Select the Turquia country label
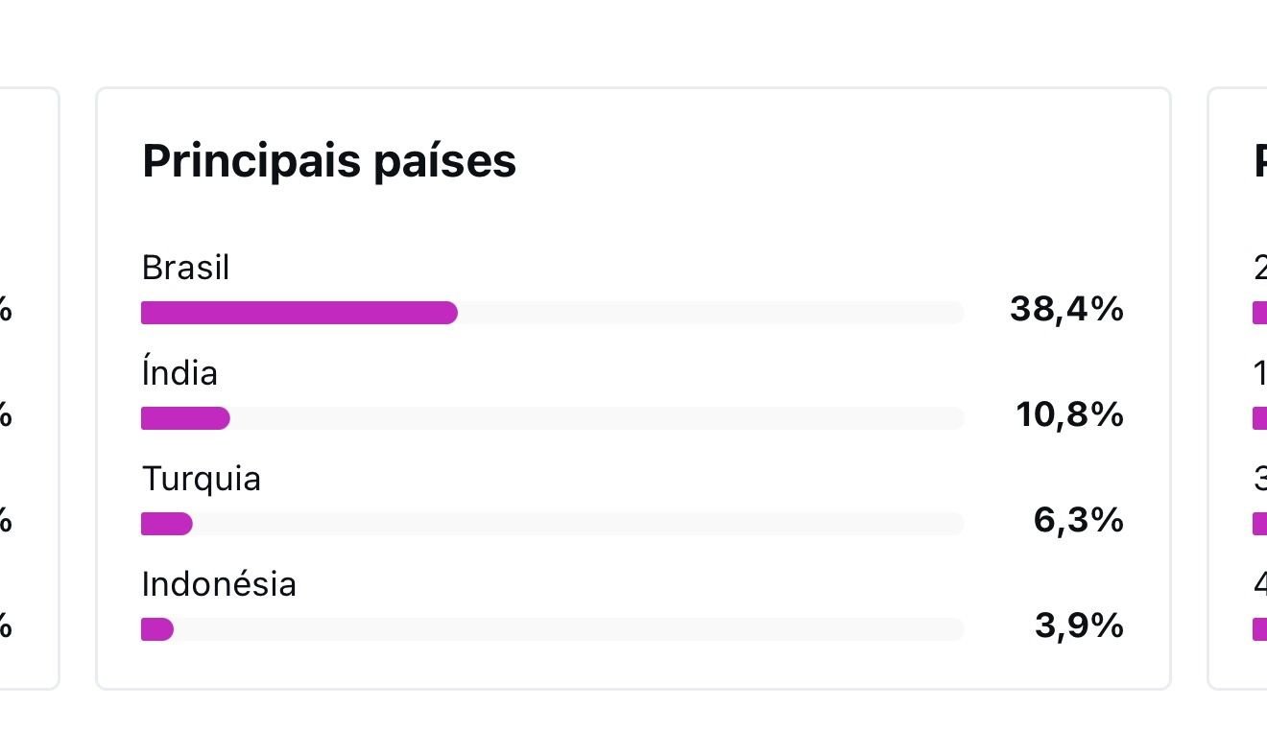The image size is (1267, 731). [202, 479]
